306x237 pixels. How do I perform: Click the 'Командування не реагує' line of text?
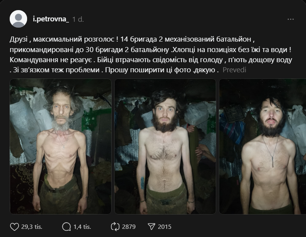tap(50, 60)
